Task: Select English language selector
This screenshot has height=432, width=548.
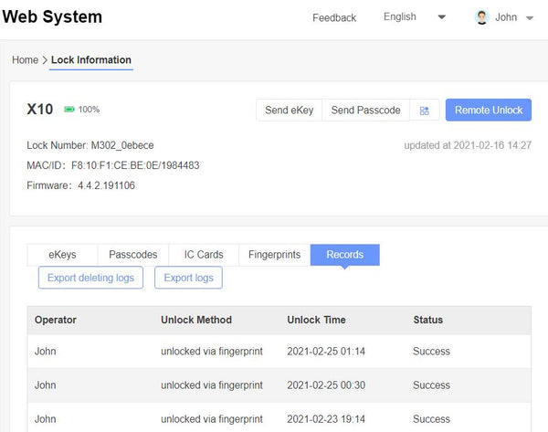Action: (400, 16)
